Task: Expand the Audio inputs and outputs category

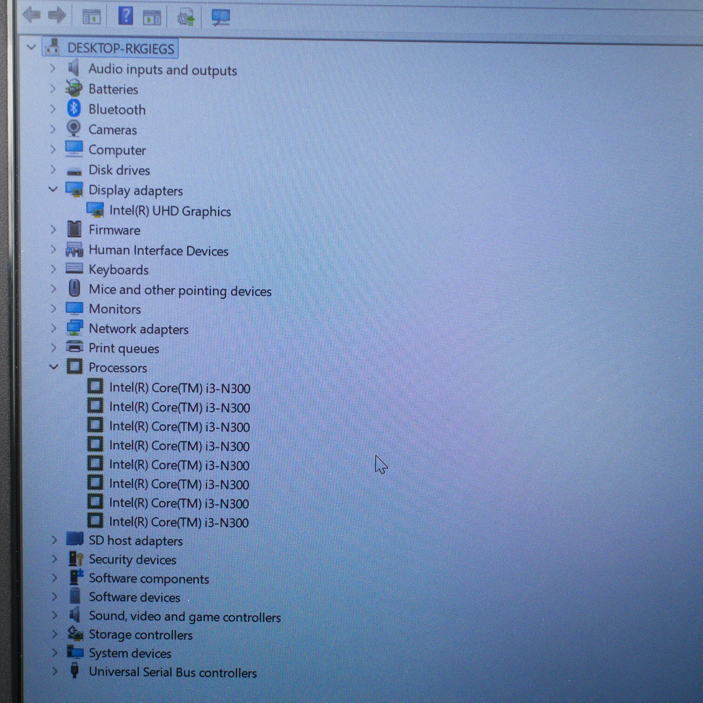Action: [53, 69]
